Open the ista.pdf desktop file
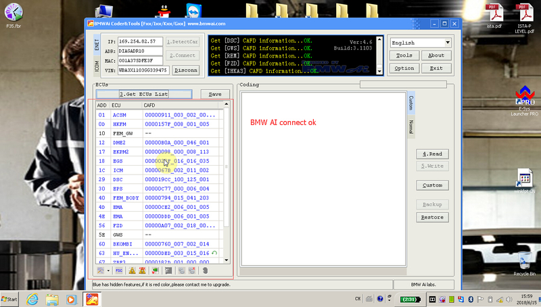The image size is (541, 307). [x=494, y=16]
